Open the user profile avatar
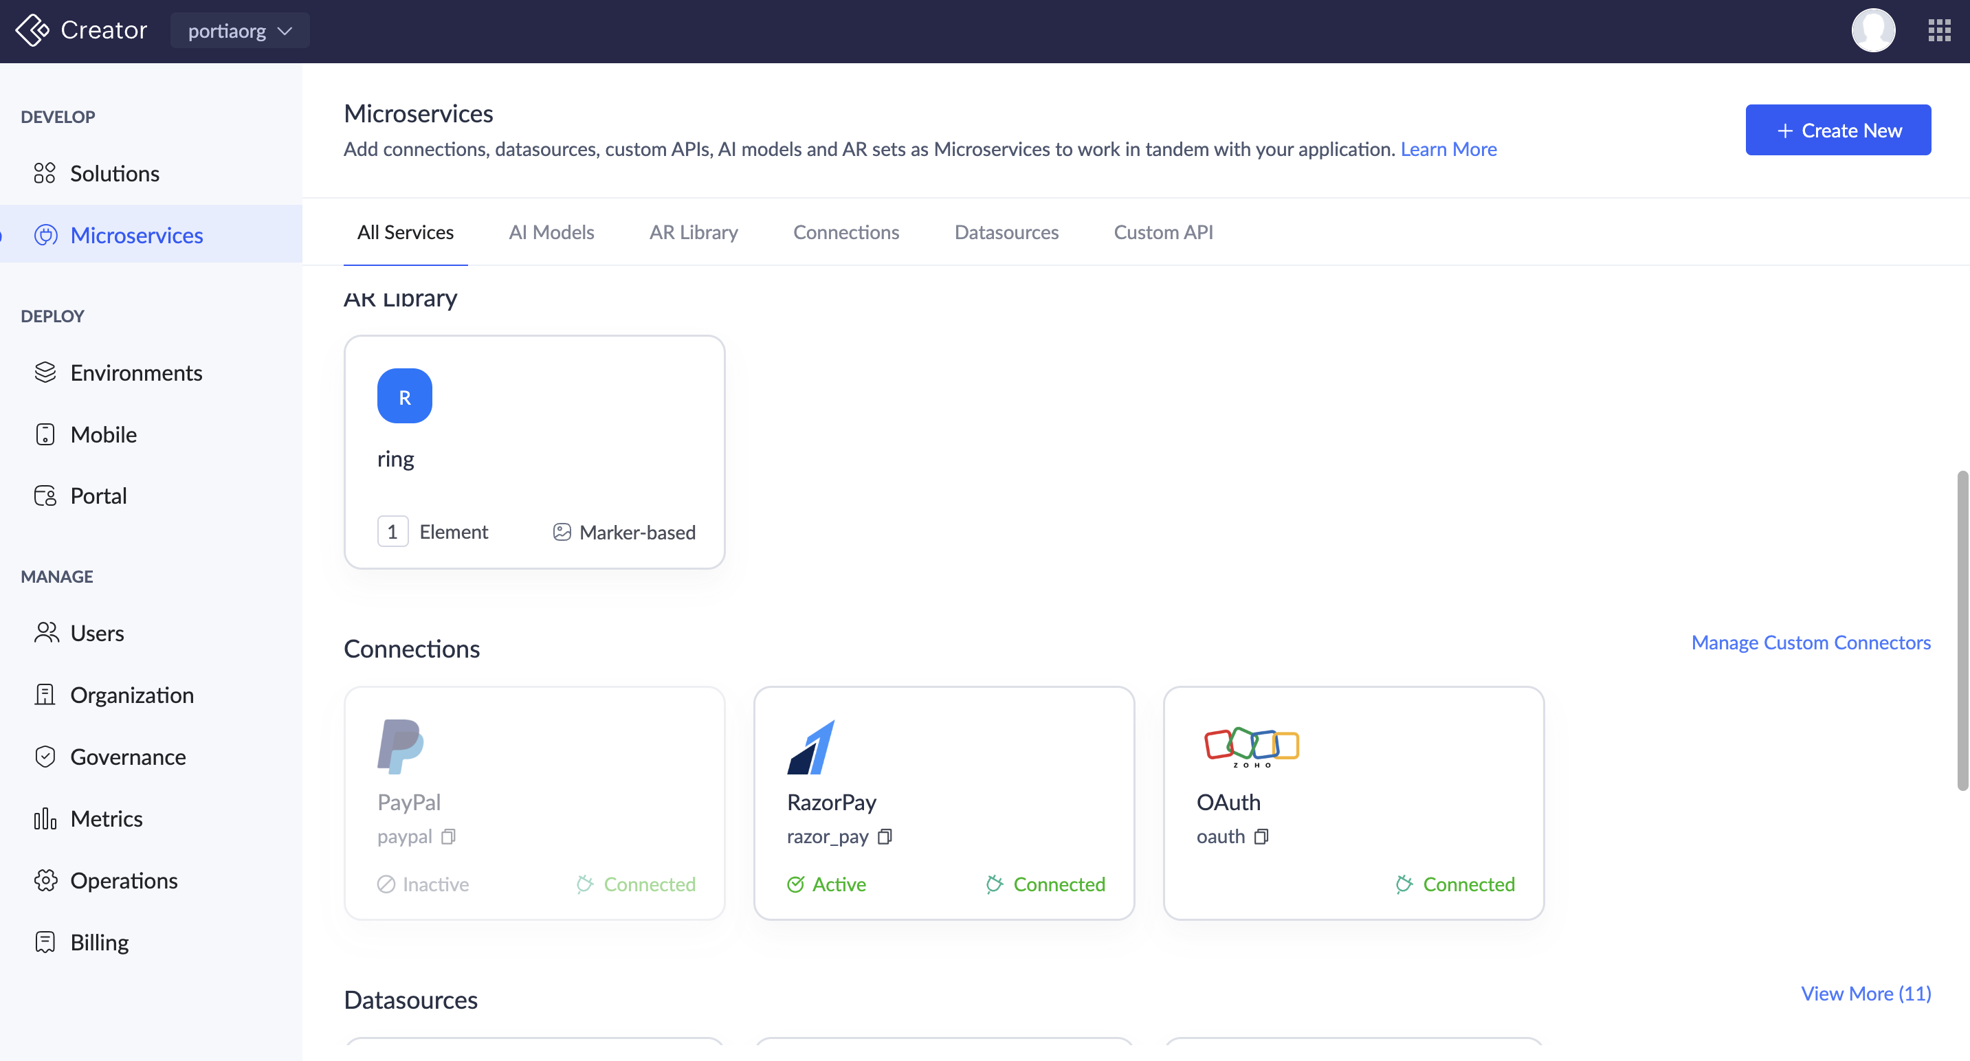 [x=1872, y=30]
